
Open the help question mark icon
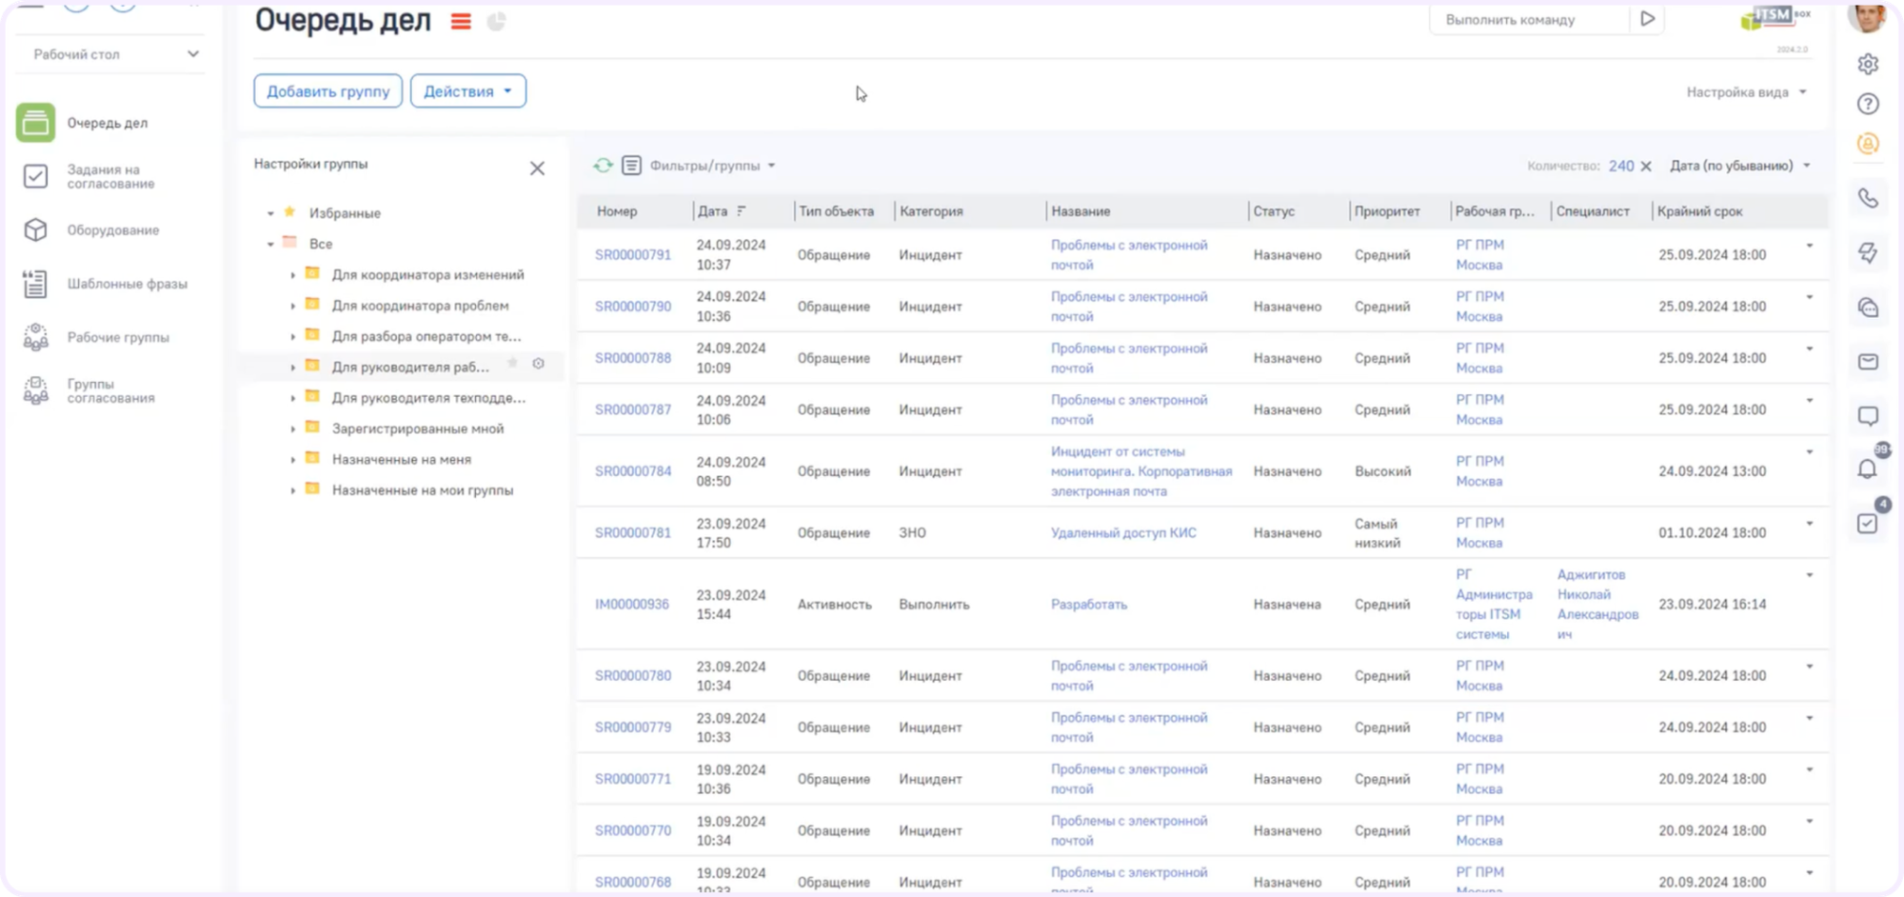pyautogui.click(x=1868, y=104)
